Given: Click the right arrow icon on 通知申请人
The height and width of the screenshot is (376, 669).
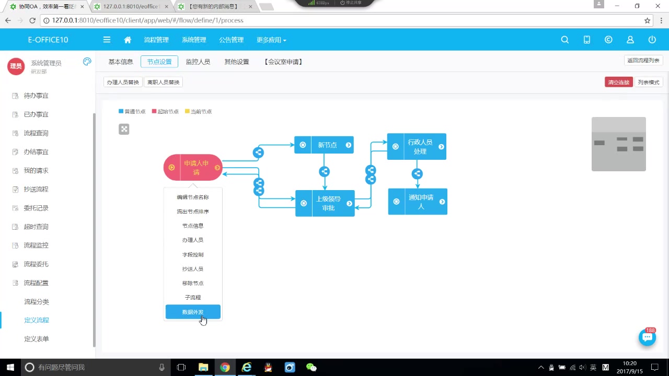Looking at the screenshot, I should [x=443, y=202].
